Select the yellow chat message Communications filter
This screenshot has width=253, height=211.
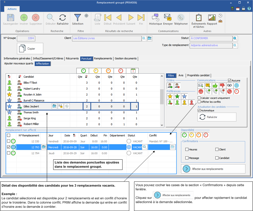208,85
